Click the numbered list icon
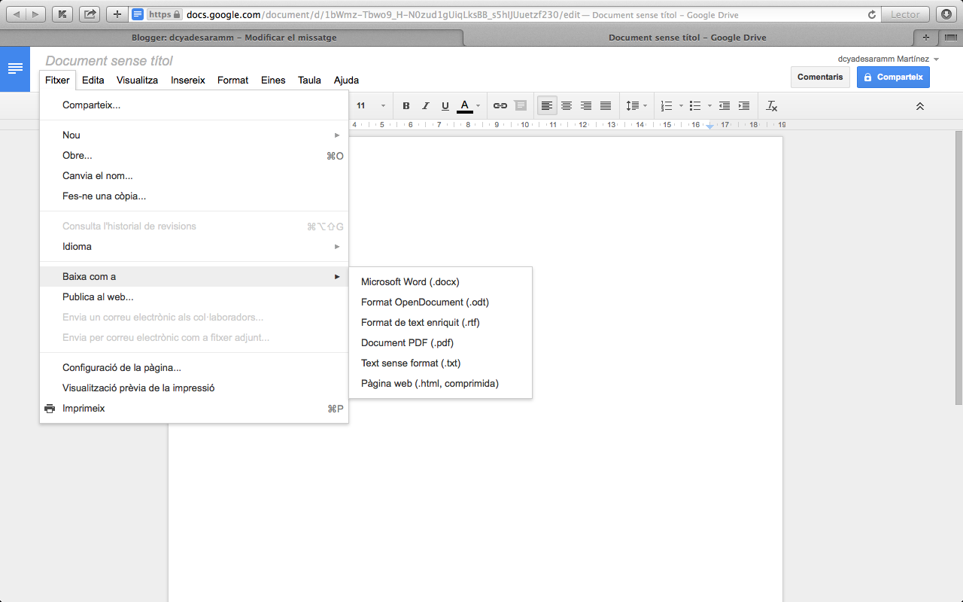This screenshot has height=602, width=963. pyautogui.click(x=666, y=106)
